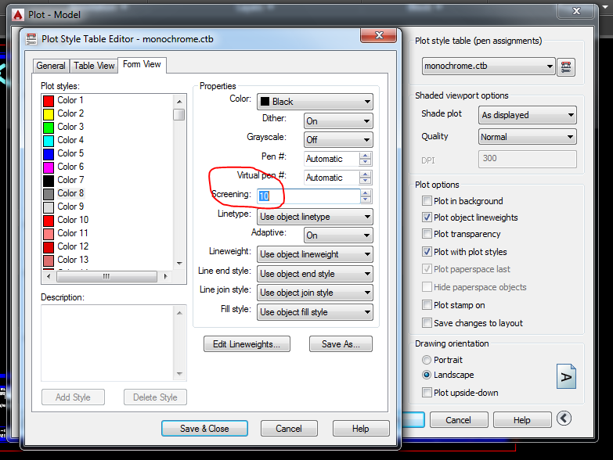Click the plot style table editor icon button
613x460 pixels.
[x=566, y=66]
